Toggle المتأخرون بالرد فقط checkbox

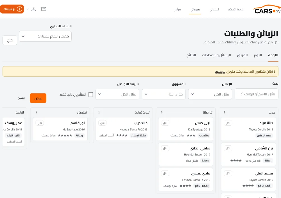pyautogui.click(x=91, y=95)
